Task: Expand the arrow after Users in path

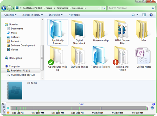Action: tap(54, 8)
